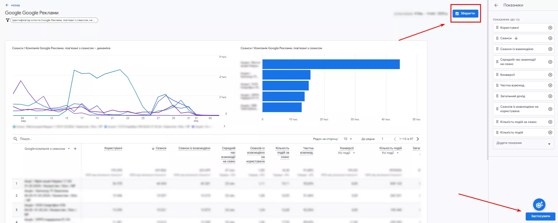Click the back arrow next to 'назад'
The width and height of the screenshot is (558, 223).
point(7,5)
